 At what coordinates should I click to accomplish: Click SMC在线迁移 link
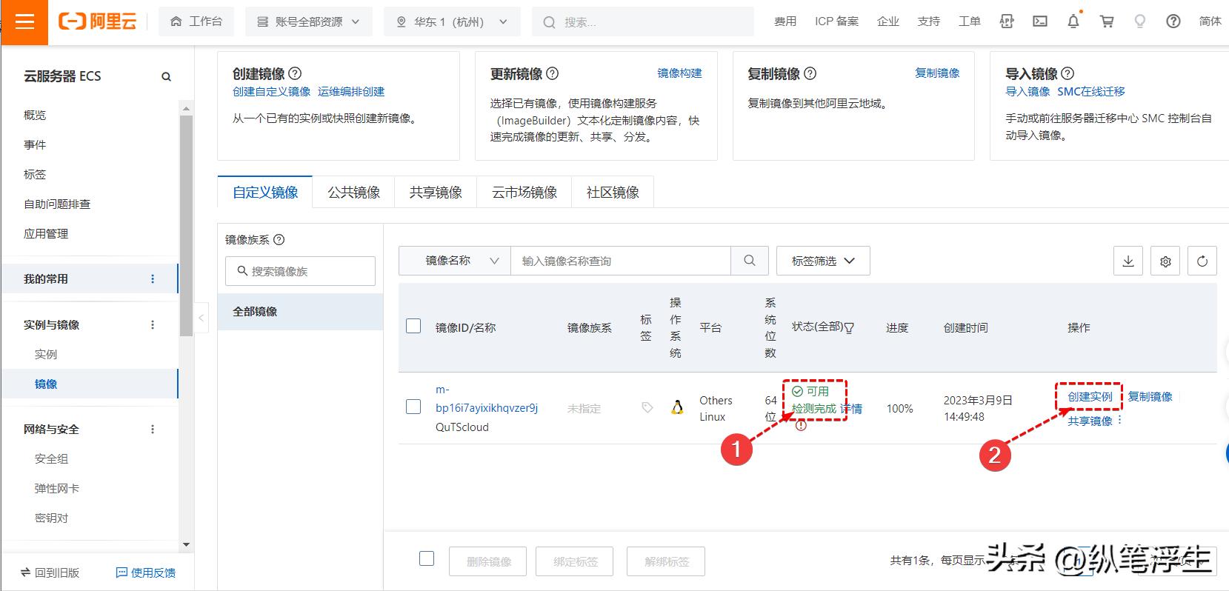[x=1091, y=91]
